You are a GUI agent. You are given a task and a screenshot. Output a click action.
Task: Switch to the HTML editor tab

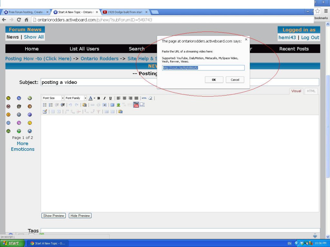(x=311, y=91)
